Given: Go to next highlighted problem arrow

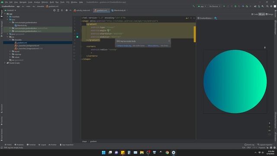Looking at the screenshot, I should 194,18.
